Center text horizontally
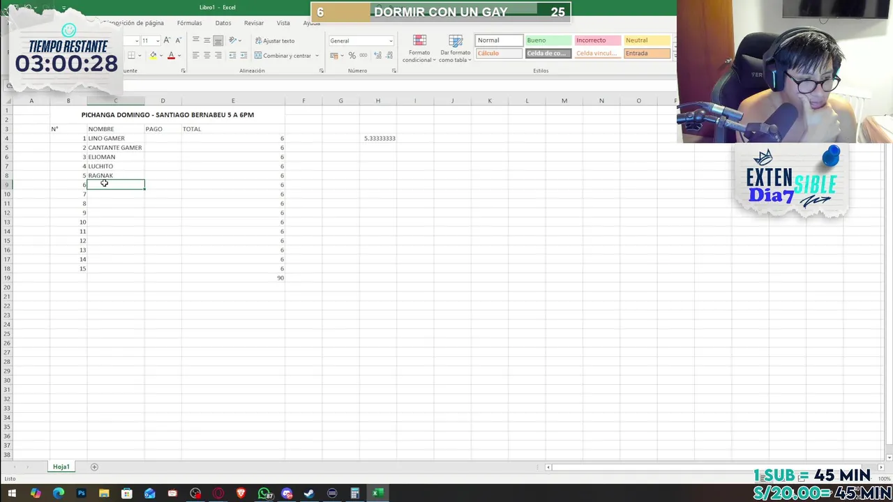 click(x=207, y=56)
